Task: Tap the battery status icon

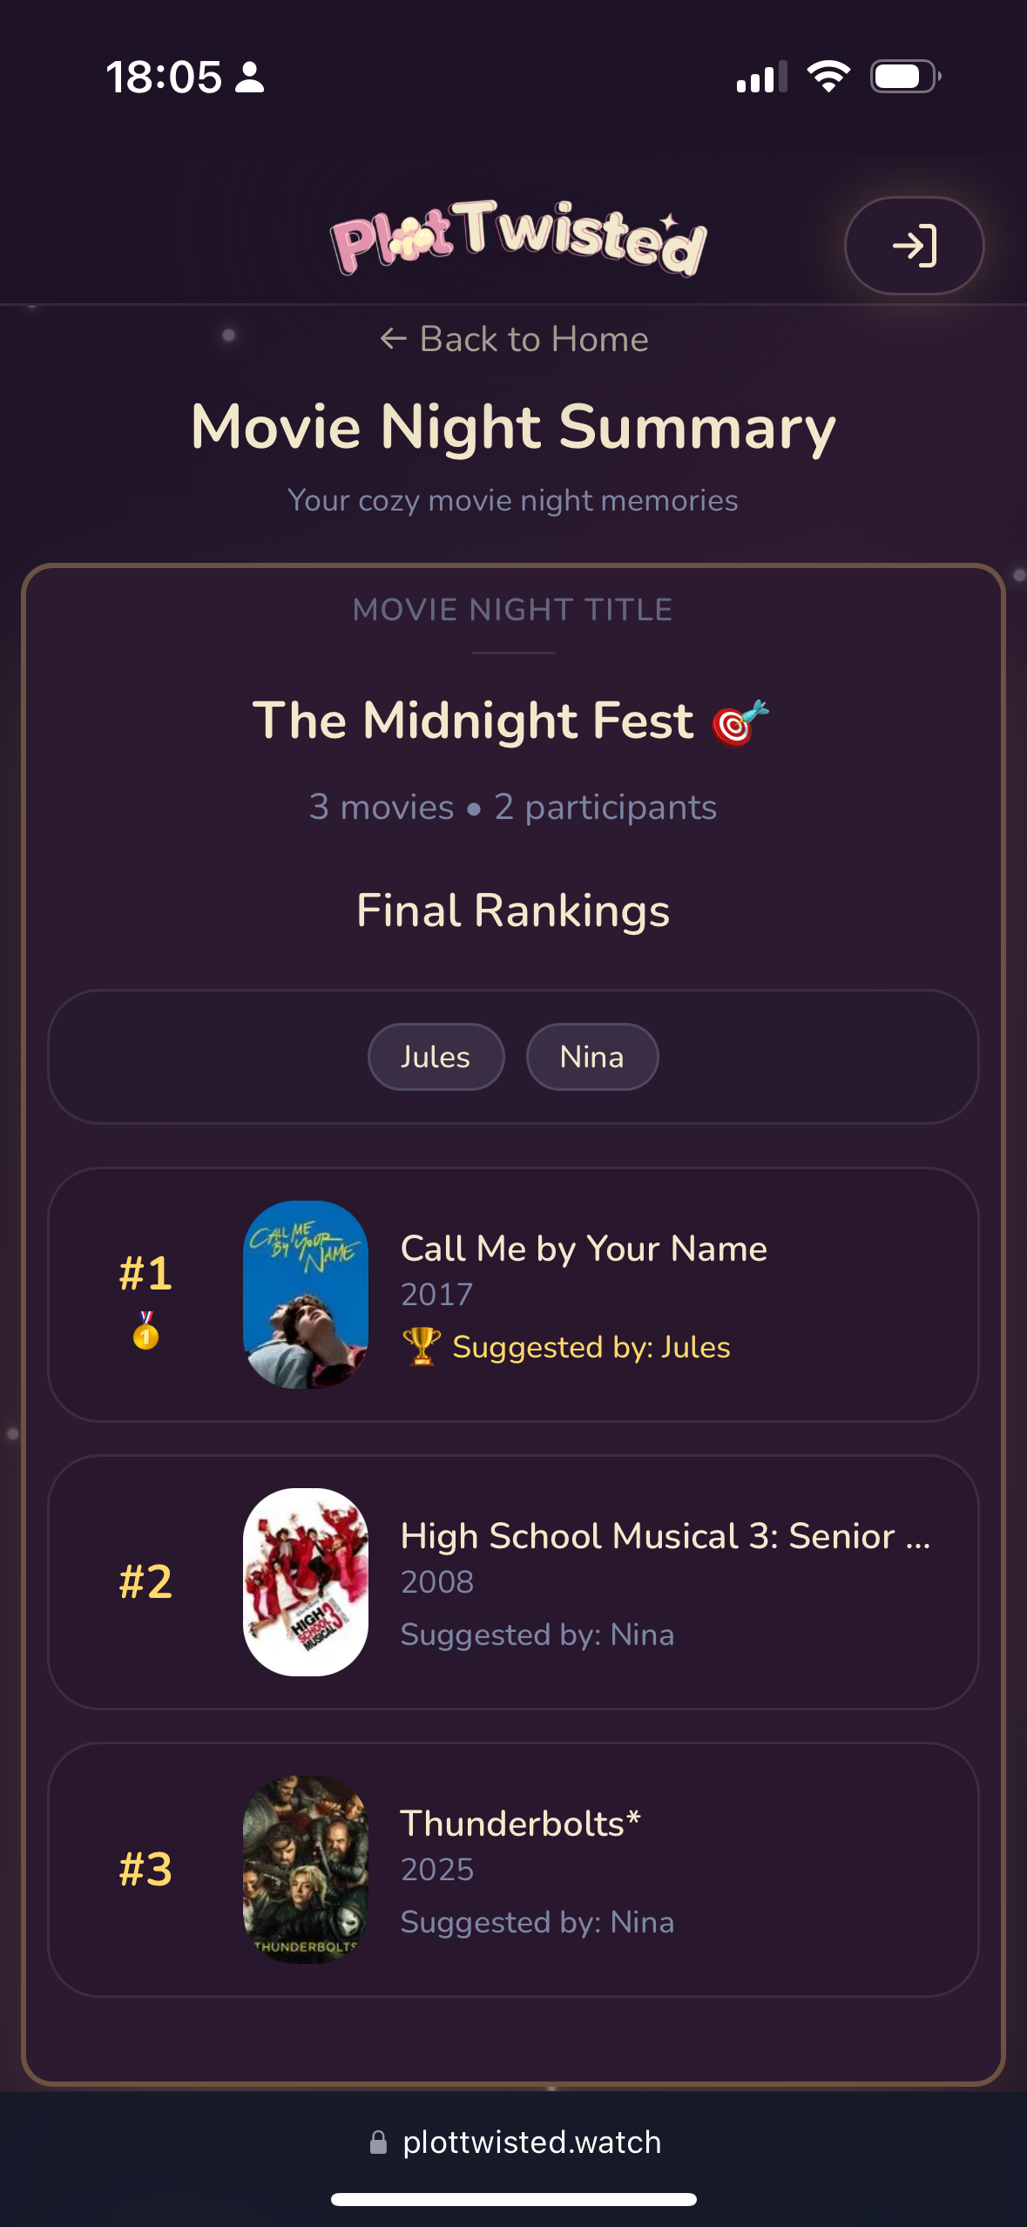Action: pyautogui.click(x=905, y=77)
